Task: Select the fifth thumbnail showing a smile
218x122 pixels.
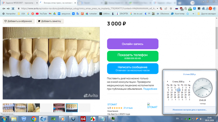Action: click(59, 108)
